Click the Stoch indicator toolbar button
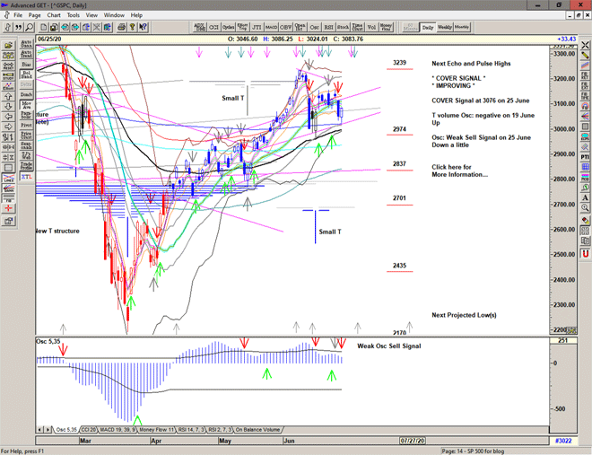The height and width of the screenshot is (455, 592). click(342, 28)
